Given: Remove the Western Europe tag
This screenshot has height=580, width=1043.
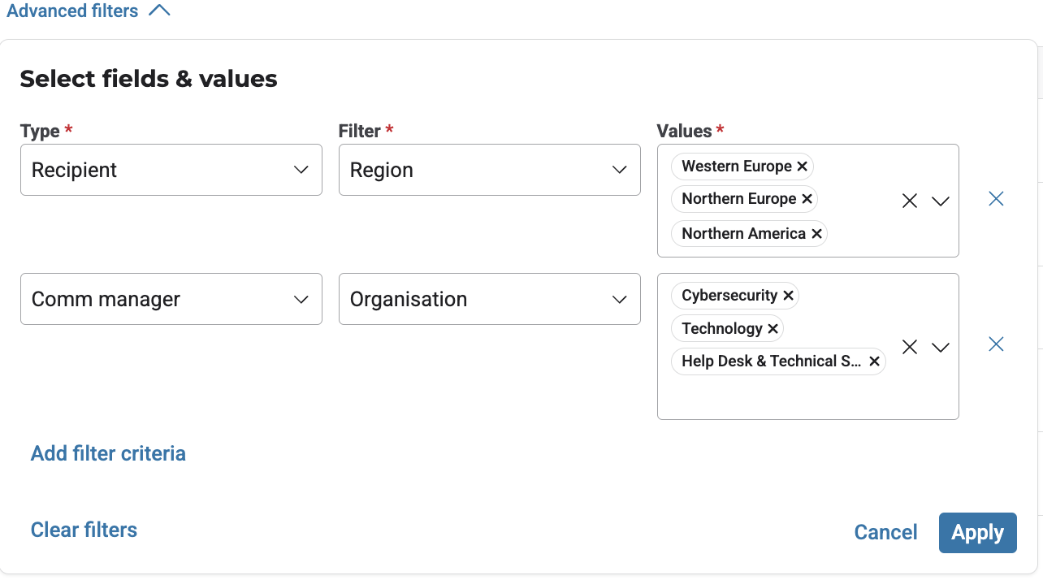Looking at the screenshot, I should tap(802, 167).
